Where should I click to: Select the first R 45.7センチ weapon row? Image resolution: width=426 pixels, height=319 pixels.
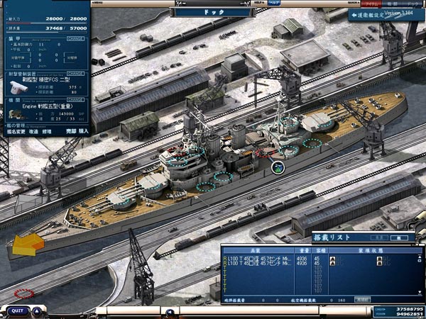click(x=320, y=259)
